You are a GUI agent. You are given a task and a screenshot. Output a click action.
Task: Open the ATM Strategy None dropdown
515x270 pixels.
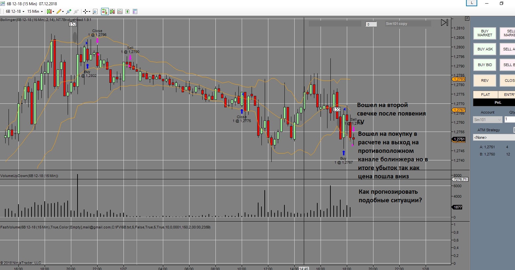pyautogui.click(x=494, y=137)
